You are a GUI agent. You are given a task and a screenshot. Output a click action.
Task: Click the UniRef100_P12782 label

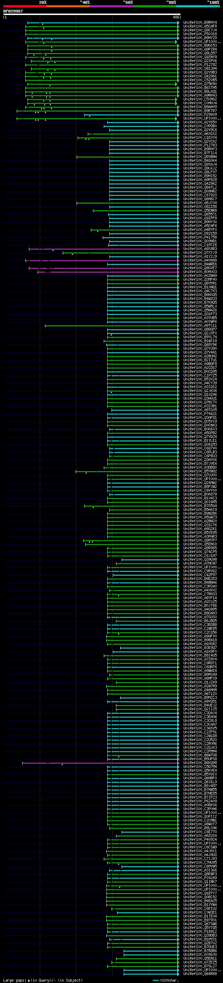point(200,65)
